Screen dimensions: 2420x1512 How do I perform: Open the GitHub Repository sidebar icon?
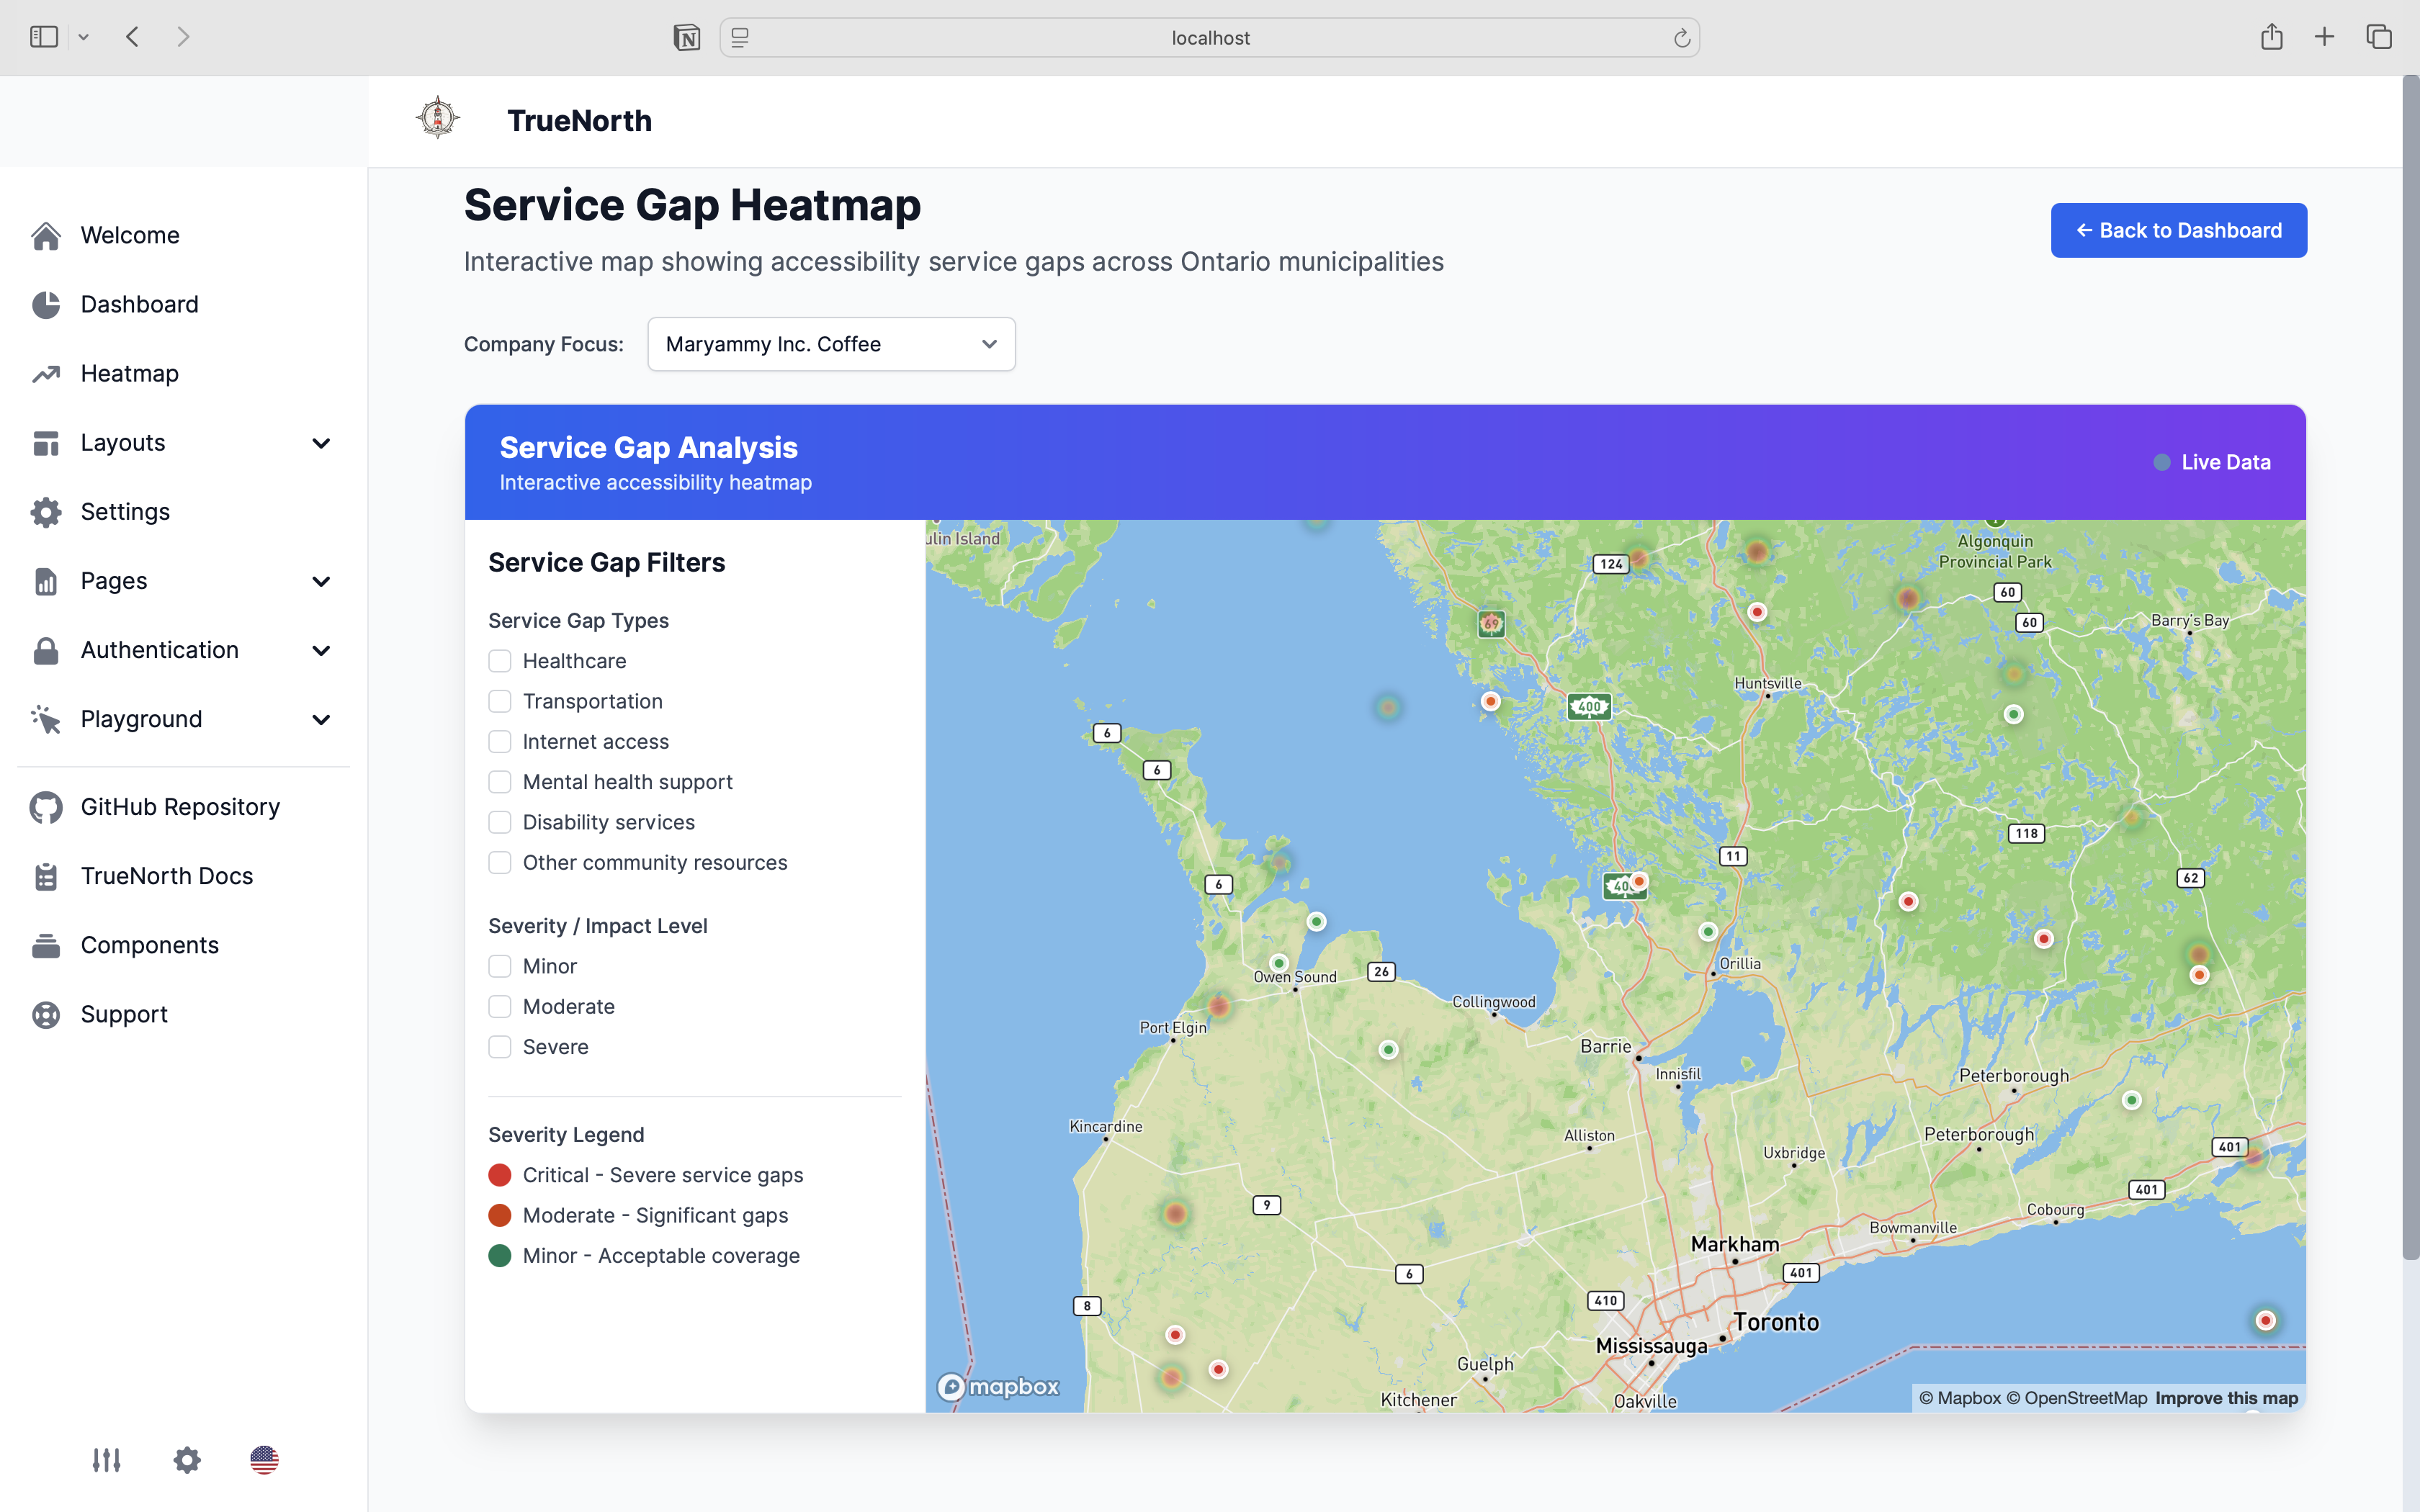coord(46,807)
